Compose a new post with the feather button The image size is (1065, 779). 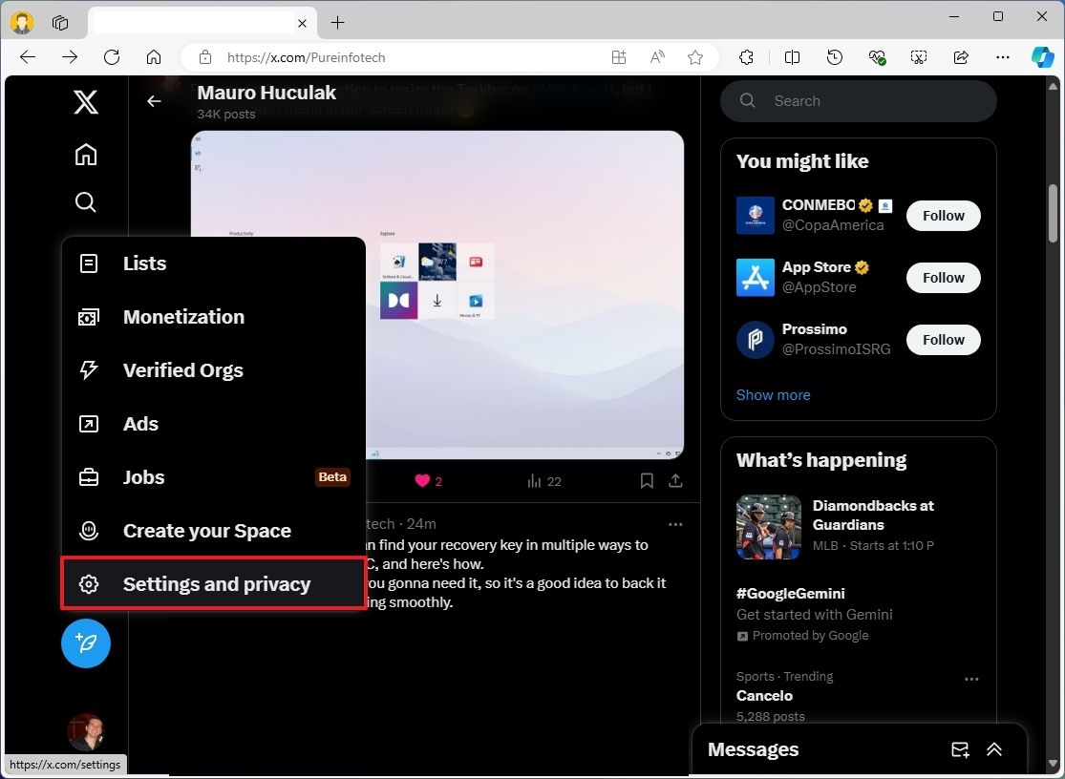(86, 643)
